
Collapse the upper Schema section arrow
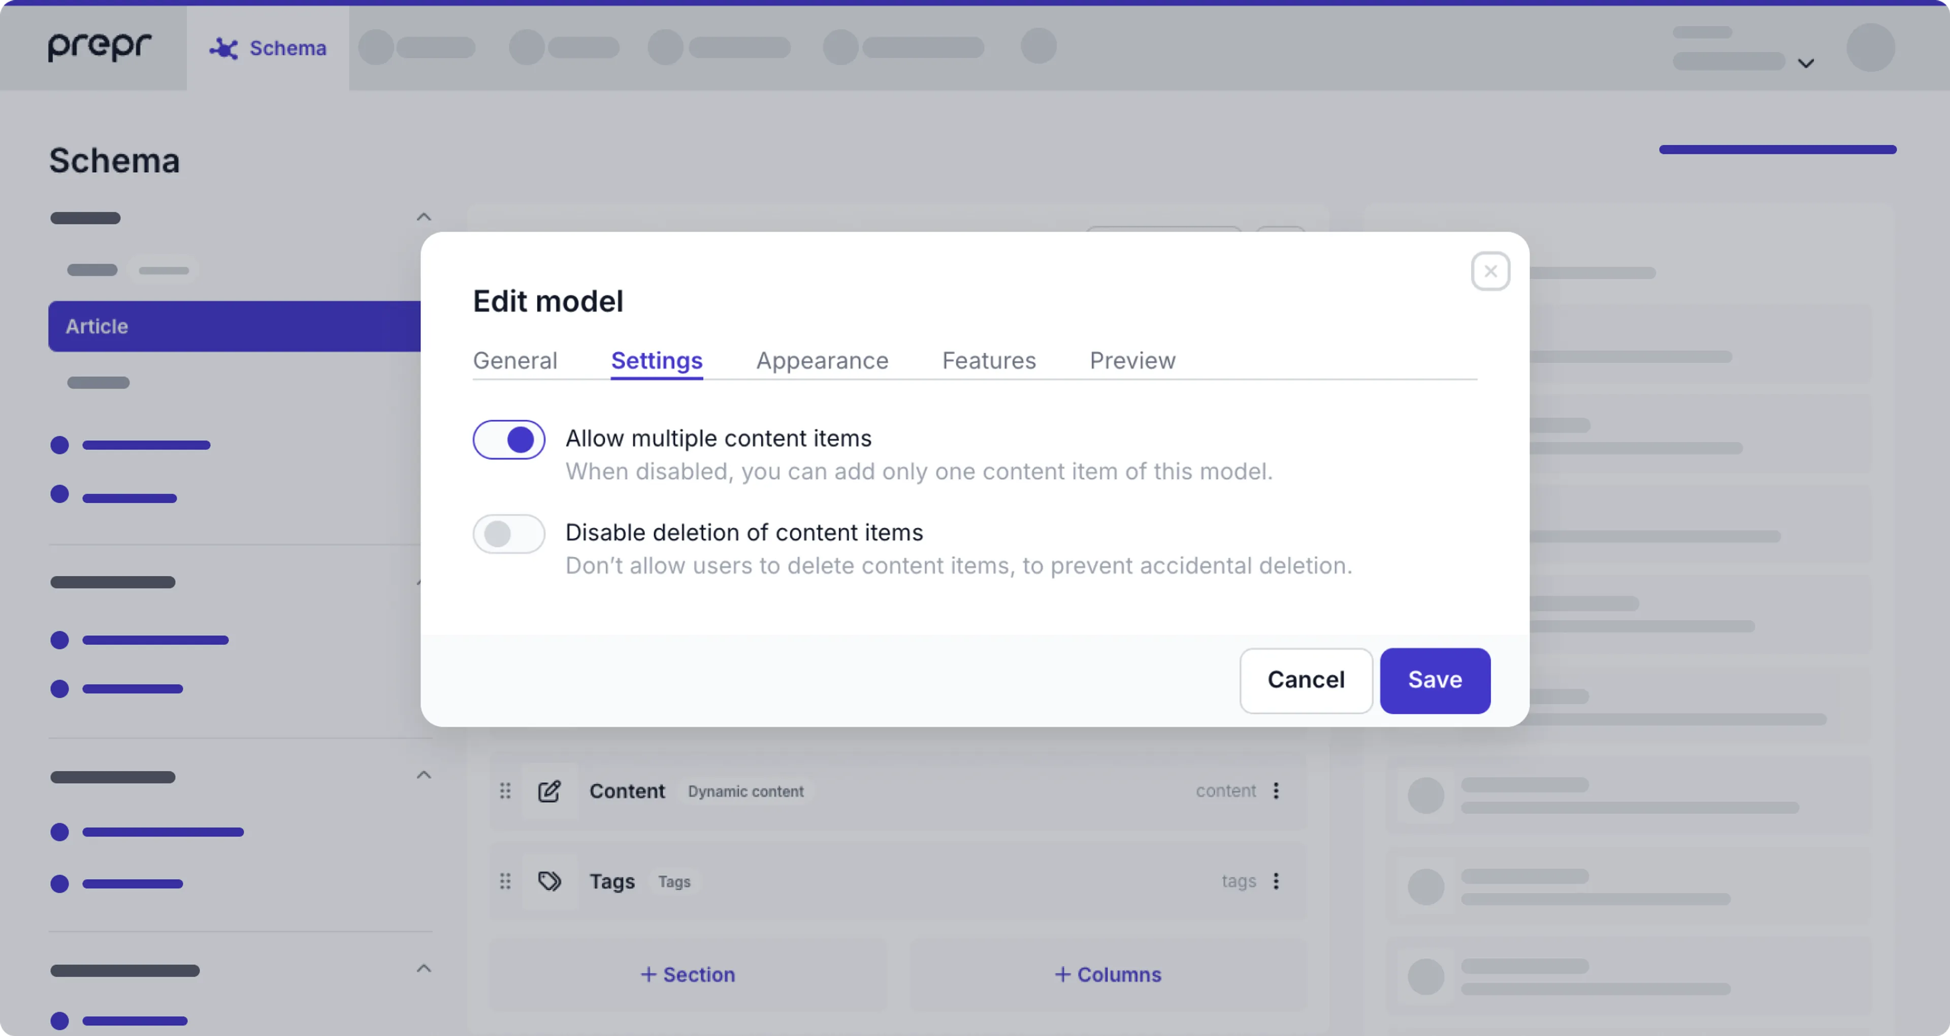[x=425, y=218]
